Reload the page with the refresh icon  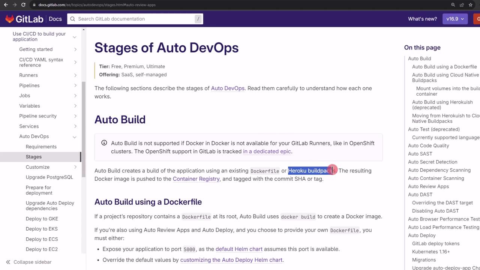[x=23, y=5]
